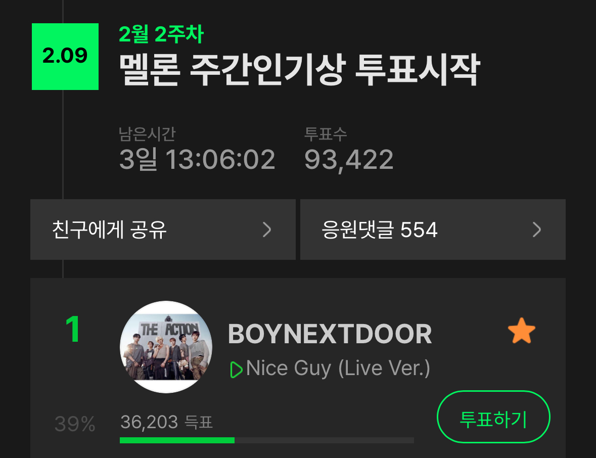Click the 남은시간 countdown 3일 13:06:02

pos(197,159)
